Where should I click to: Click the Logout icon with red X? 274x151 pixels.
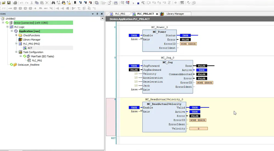coord(128,3)
